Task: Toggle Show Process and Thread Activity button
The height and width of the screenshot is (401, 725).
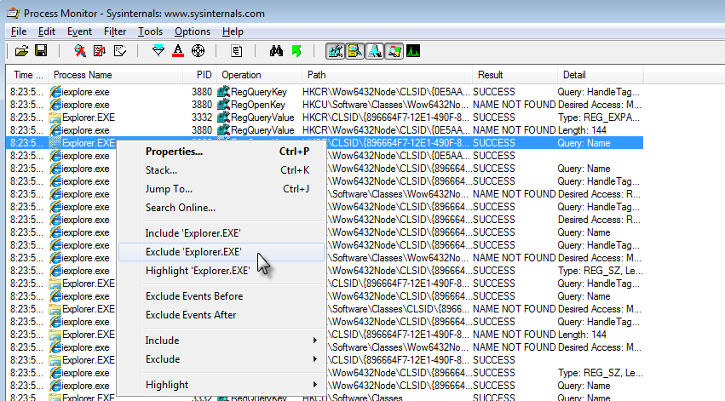Action: click(394, 51)
